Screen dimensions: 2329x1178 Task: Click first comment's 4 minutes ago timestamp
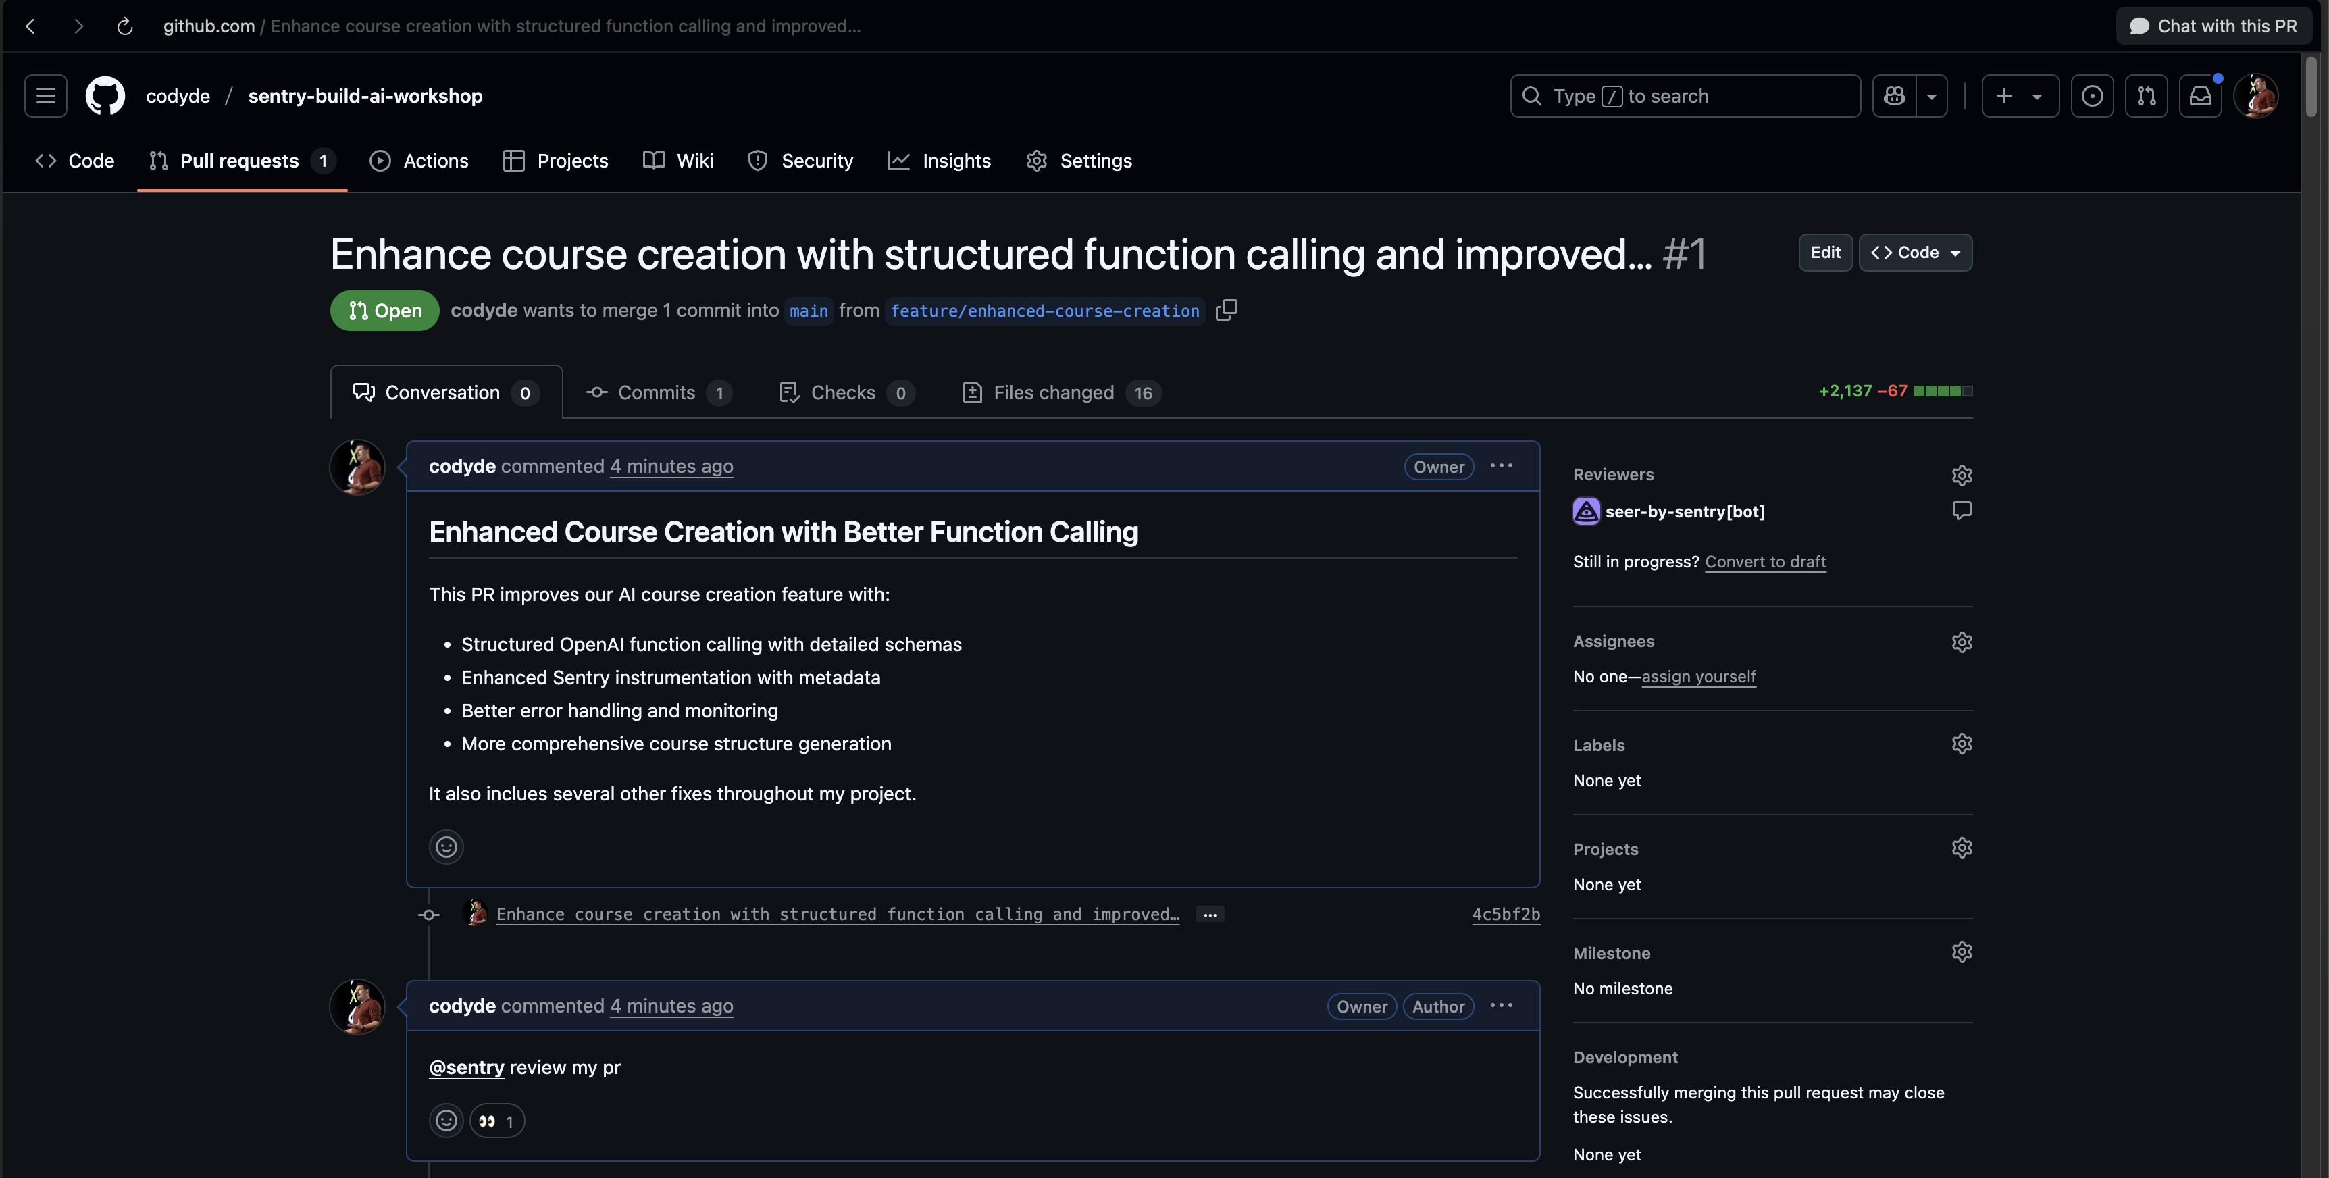click(671, 467)
